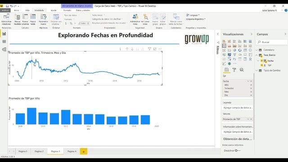Select the ArcGIS globe visualization

click(x=229, y=63)
